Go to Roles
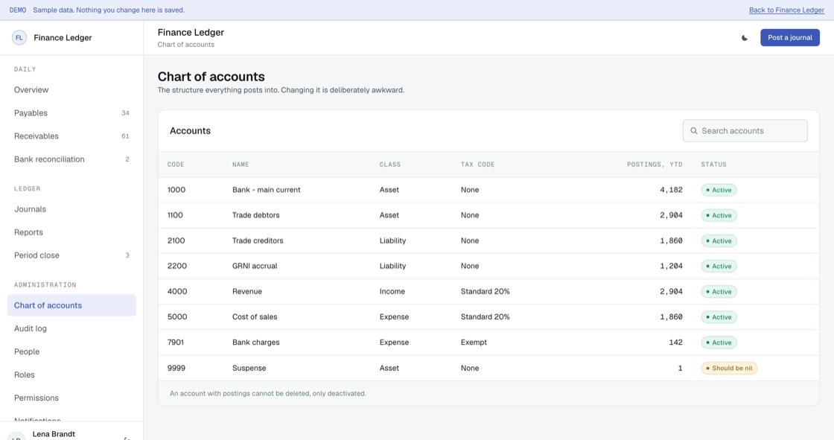 pos(71,374)
